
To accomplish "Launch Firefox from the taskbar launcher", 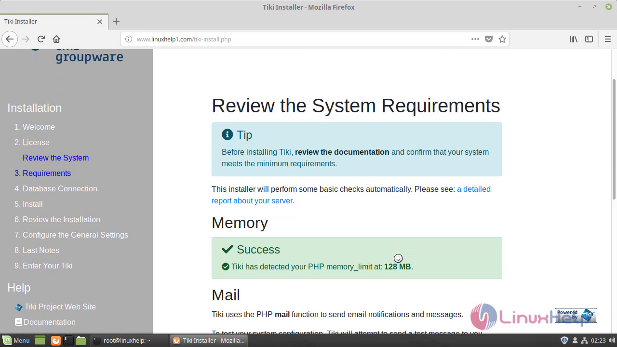I will pos(55,340).
